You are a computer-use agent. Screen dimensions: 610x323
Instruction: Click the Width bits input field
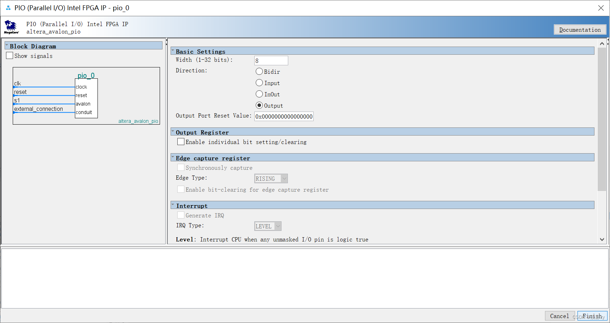[x=271, y=61]
